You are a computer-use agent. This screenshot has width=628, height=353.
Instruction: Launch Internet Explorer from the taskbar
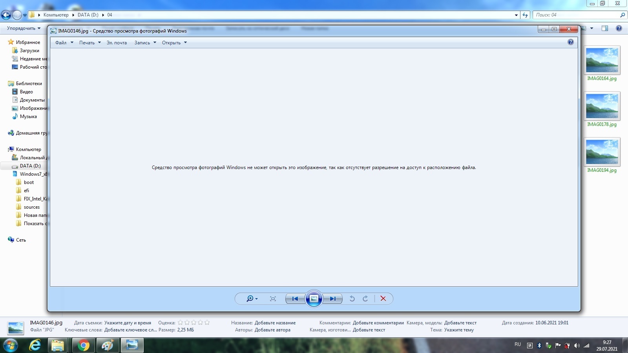(x=35, y=346)
